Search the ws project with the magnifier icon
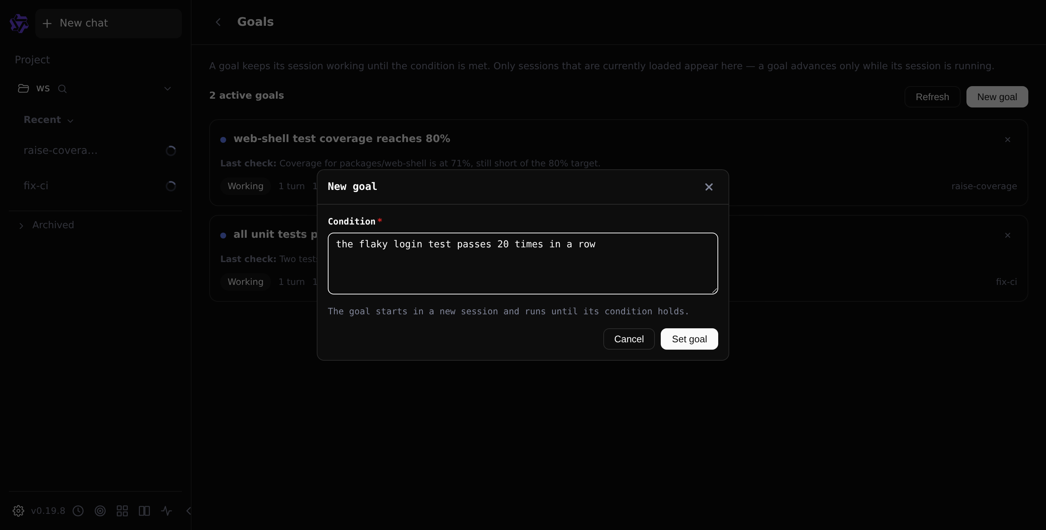This screenshot has height=530, width=1046. click(x=62, y=88)
